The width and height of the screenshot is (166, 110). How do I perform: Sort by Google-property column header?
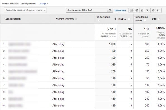click(x=65, y=19)
